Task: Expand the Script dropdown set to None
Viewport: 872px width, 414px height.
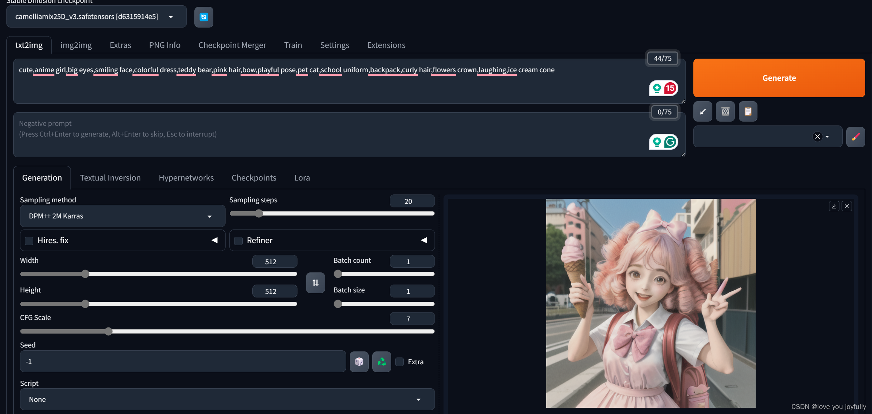Action: click(227, 399)
